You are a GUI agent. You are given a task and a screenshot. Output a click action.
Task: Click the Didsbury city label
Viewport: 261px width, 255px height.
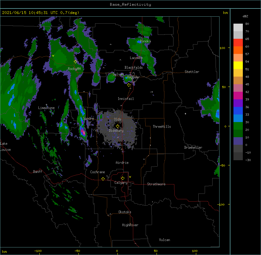pyautogui.click(x=116, y=131)
